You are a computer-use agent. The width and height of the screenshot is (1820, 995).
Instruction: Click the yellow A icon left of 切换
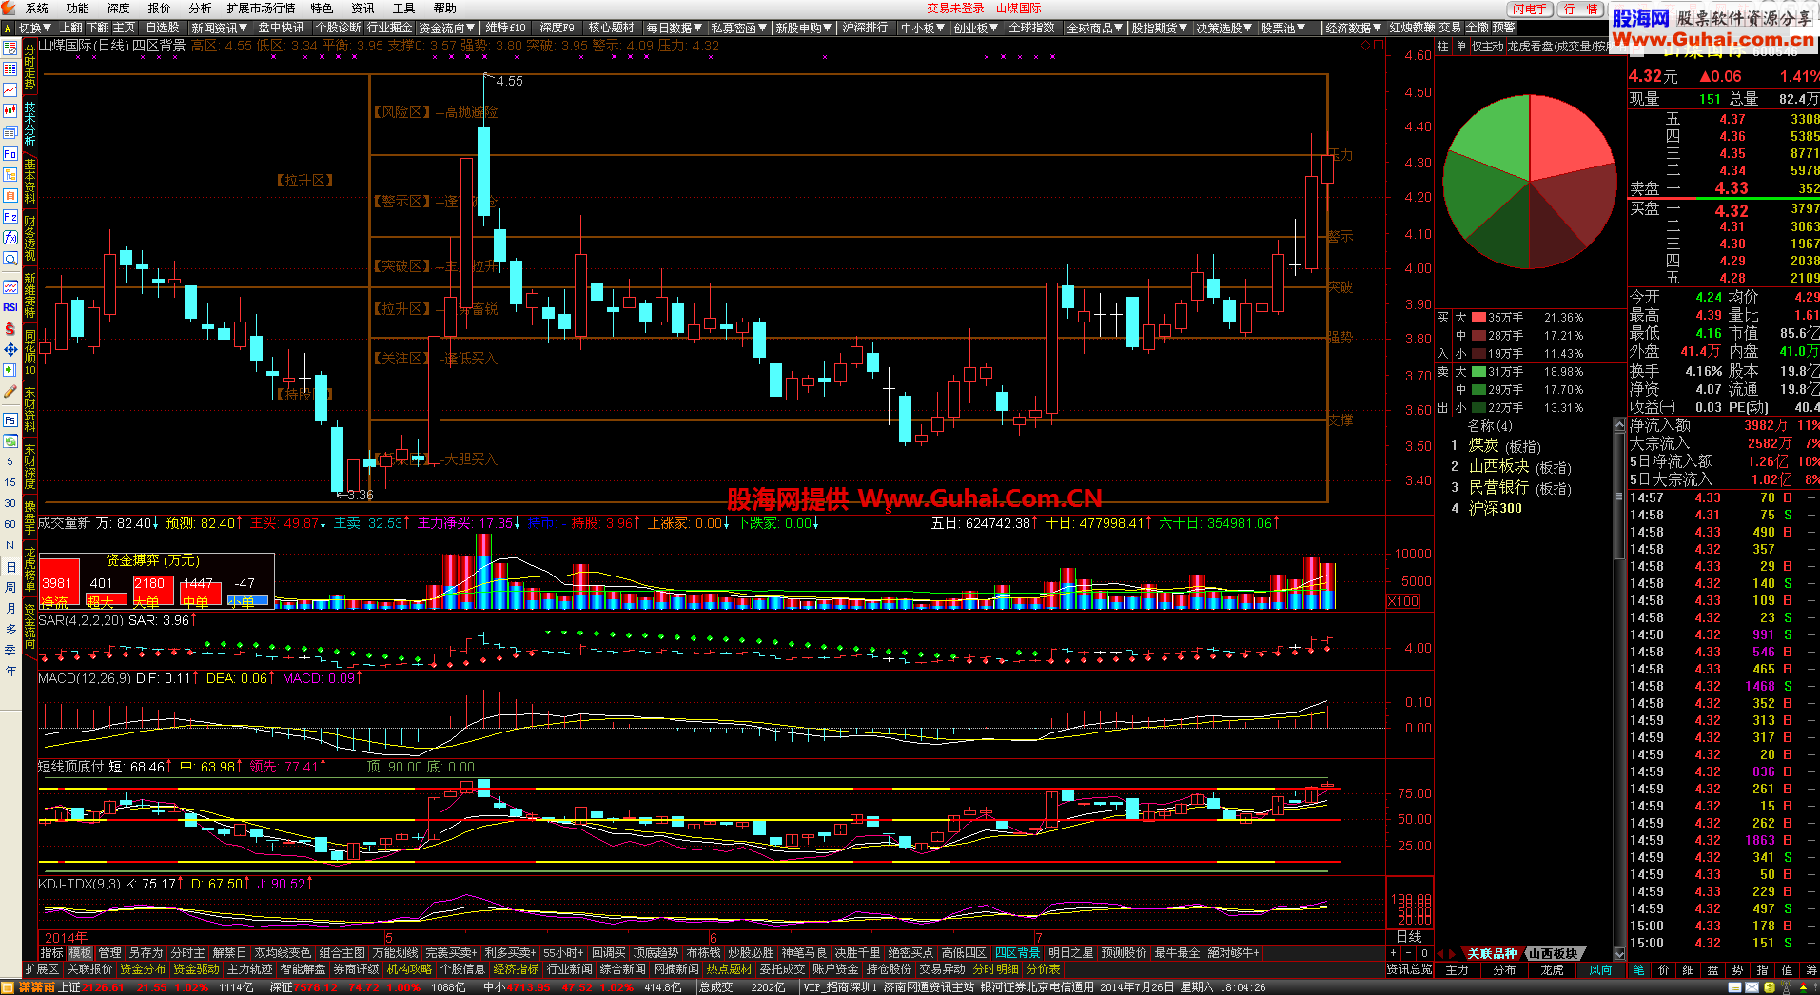click(x=8, y=29)
